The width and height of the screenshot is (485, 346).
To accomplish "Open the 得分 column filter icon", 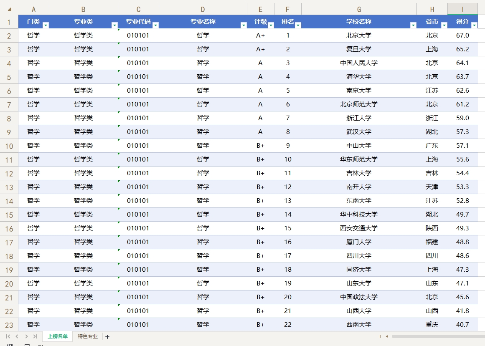I will (474, 25).
